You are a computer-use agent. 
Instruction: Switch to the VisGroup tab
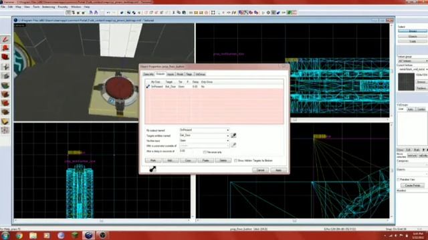coord(200,74)
